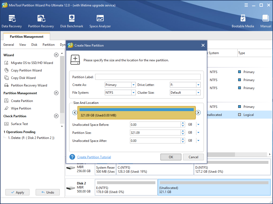This screenshot has height=204, width=273.
Task: Select Disk 2 drive icon
Action: coord(71,188)
